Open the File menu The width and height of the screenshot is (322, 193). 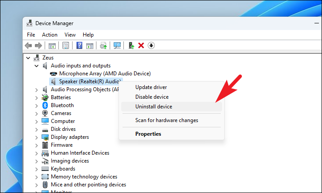31,35
